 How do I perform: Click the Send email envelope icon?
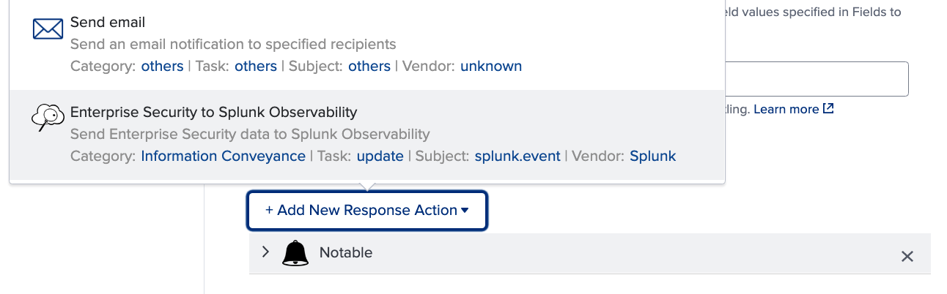[x=48, y=30]
